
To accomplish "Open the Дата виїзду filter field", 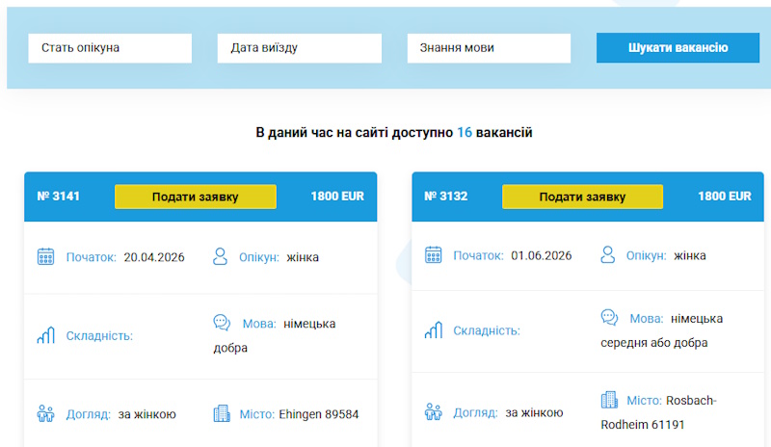I will [300, 48].
